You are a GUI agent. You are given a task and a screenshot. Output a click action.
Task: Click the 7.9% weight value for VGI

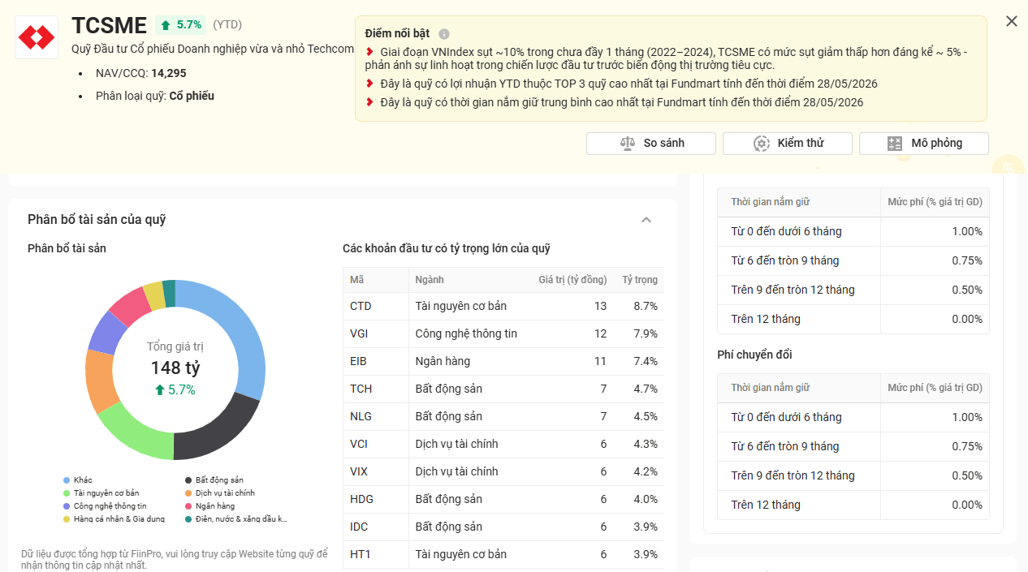[646, 333]
